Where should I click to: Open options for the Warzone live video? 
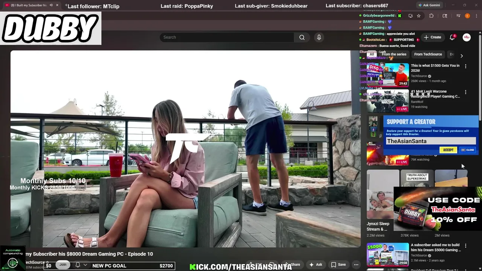click(465, 92)
